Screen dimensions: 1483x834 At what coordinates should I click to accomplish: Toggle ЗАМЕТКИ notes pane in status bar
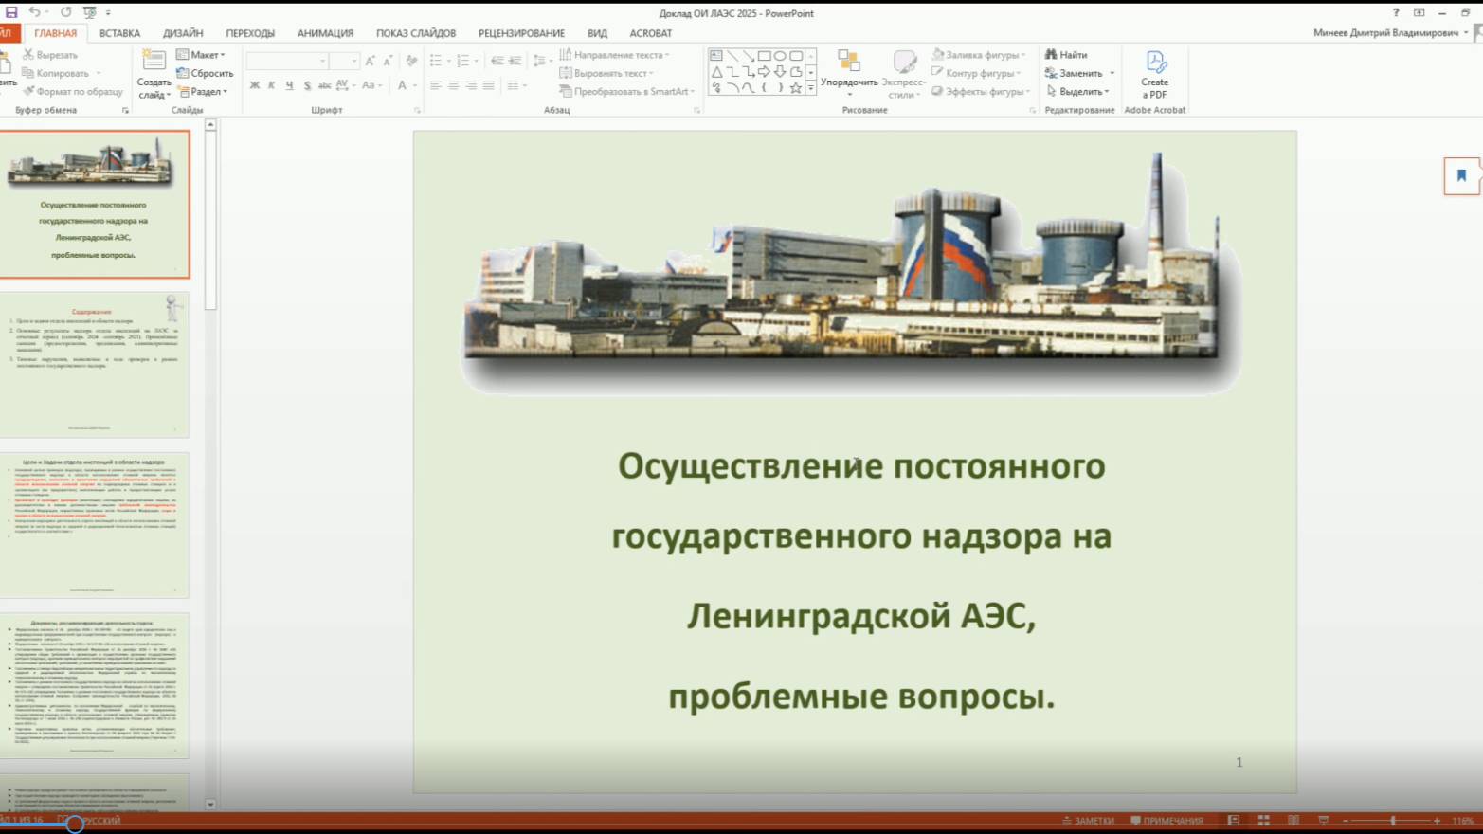pos(1088,821)
